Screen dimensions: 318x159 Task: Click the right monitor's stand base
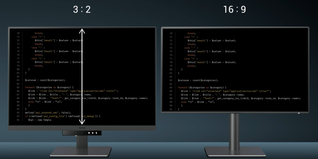click(x=235, y=151)
